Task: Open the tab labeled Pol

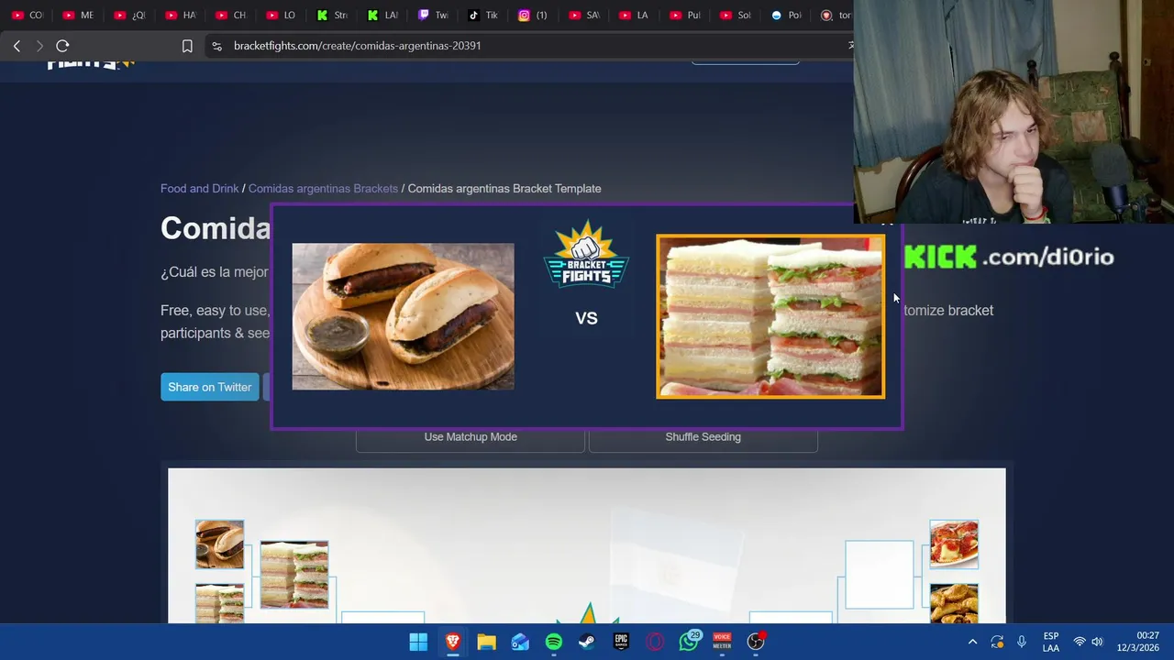Action: 786,15
